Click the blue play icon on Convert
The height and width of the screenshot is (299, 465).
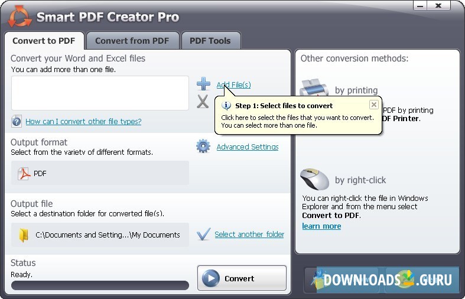[211, 278]
